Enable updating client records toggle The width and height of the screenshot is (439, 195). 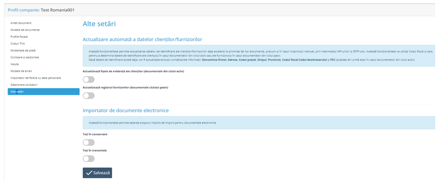click(88, 80)
